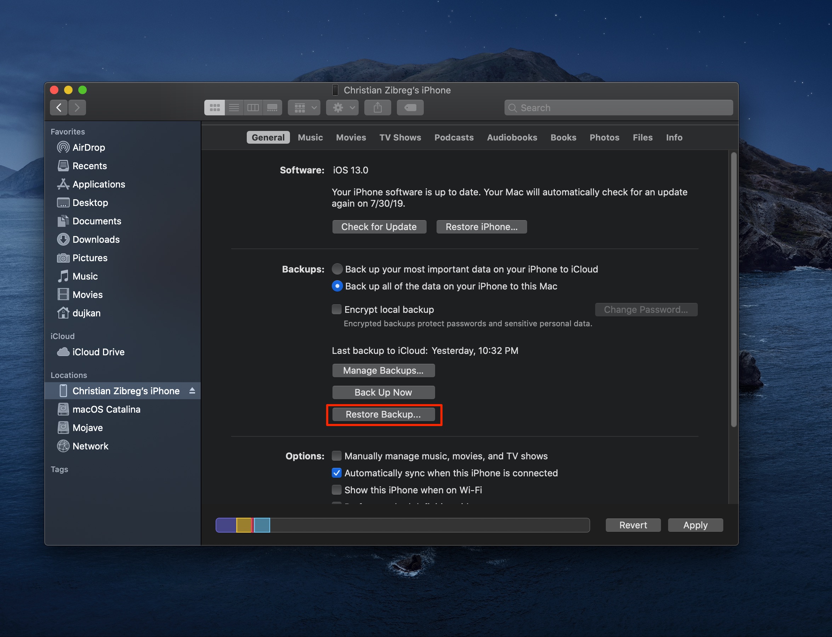Uncheck Automatically sync when iPhone connected
Viewport: 832px width, 637px height.
(x=337, y=473)
